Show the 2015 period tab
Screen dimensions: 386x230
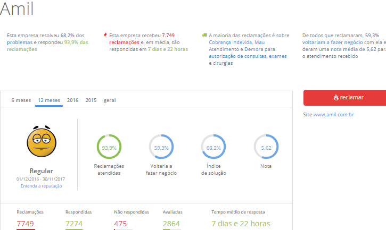[91, 100]
